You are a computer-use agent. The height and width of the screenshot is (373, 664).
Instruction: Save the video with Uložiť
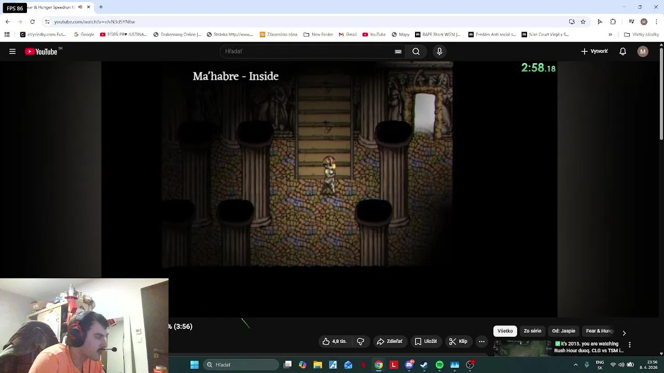pos(425,341)
